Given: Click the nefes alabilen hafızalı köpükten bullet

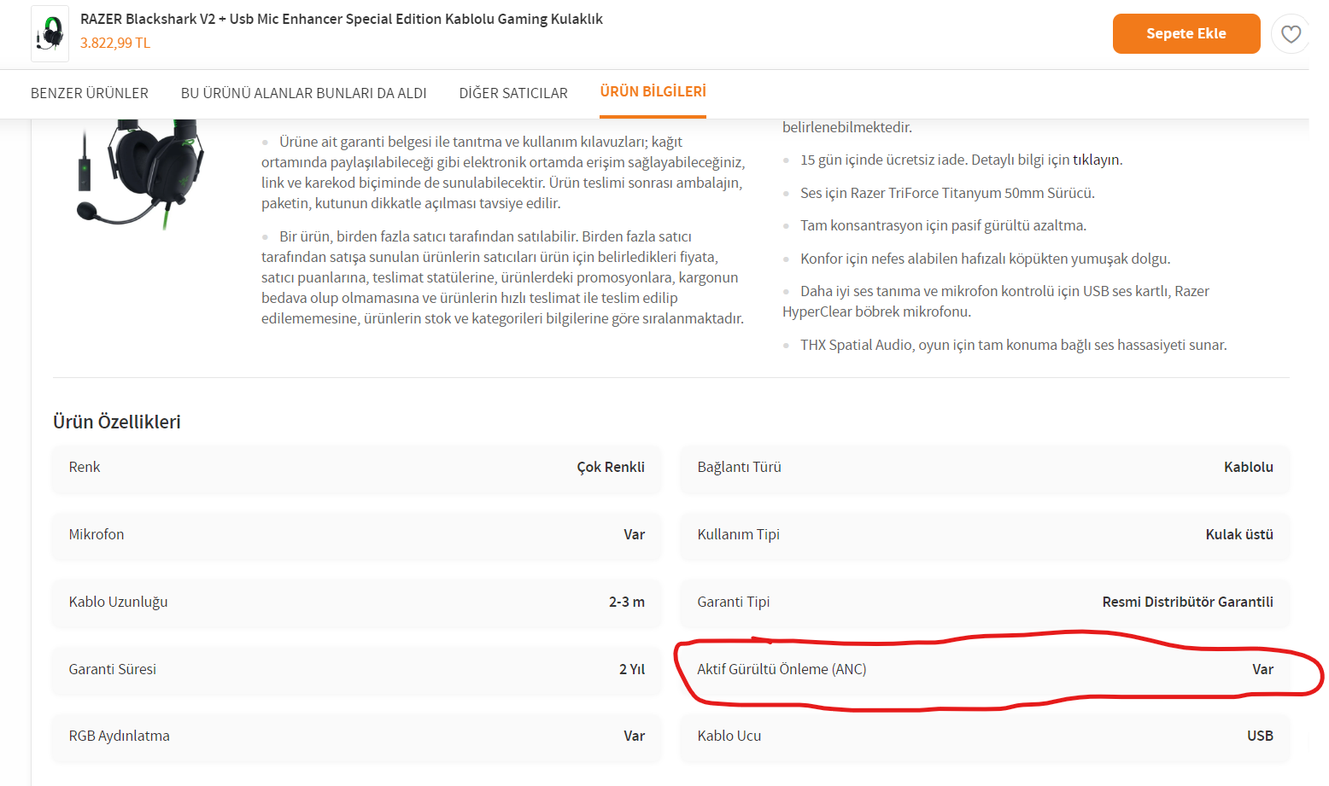Looking at the screenshot, I should (985, 259).
